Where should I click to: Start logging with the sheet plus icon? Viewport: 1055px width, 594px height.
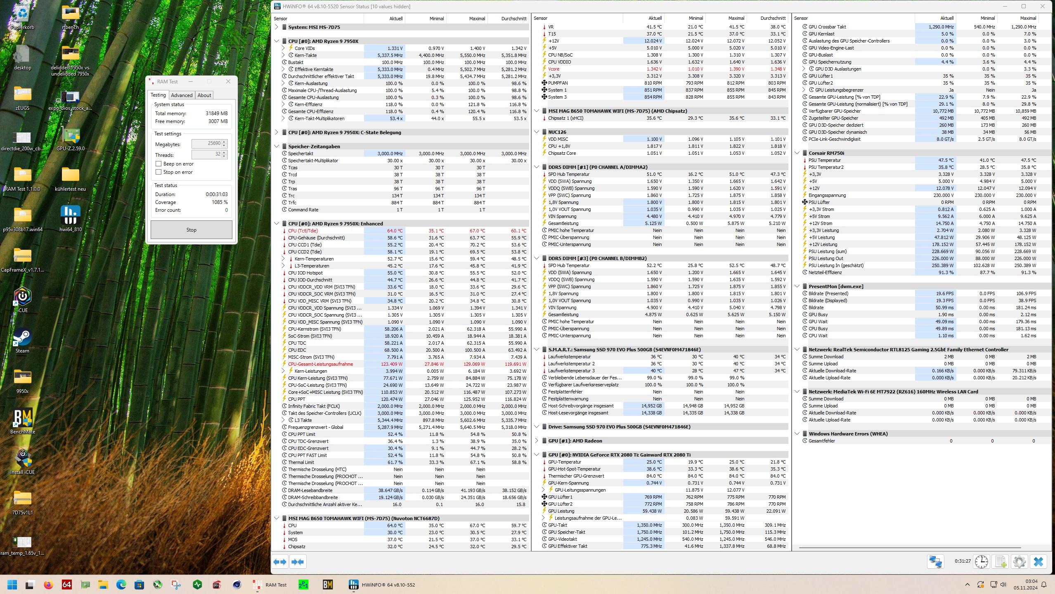point(1001,562)
